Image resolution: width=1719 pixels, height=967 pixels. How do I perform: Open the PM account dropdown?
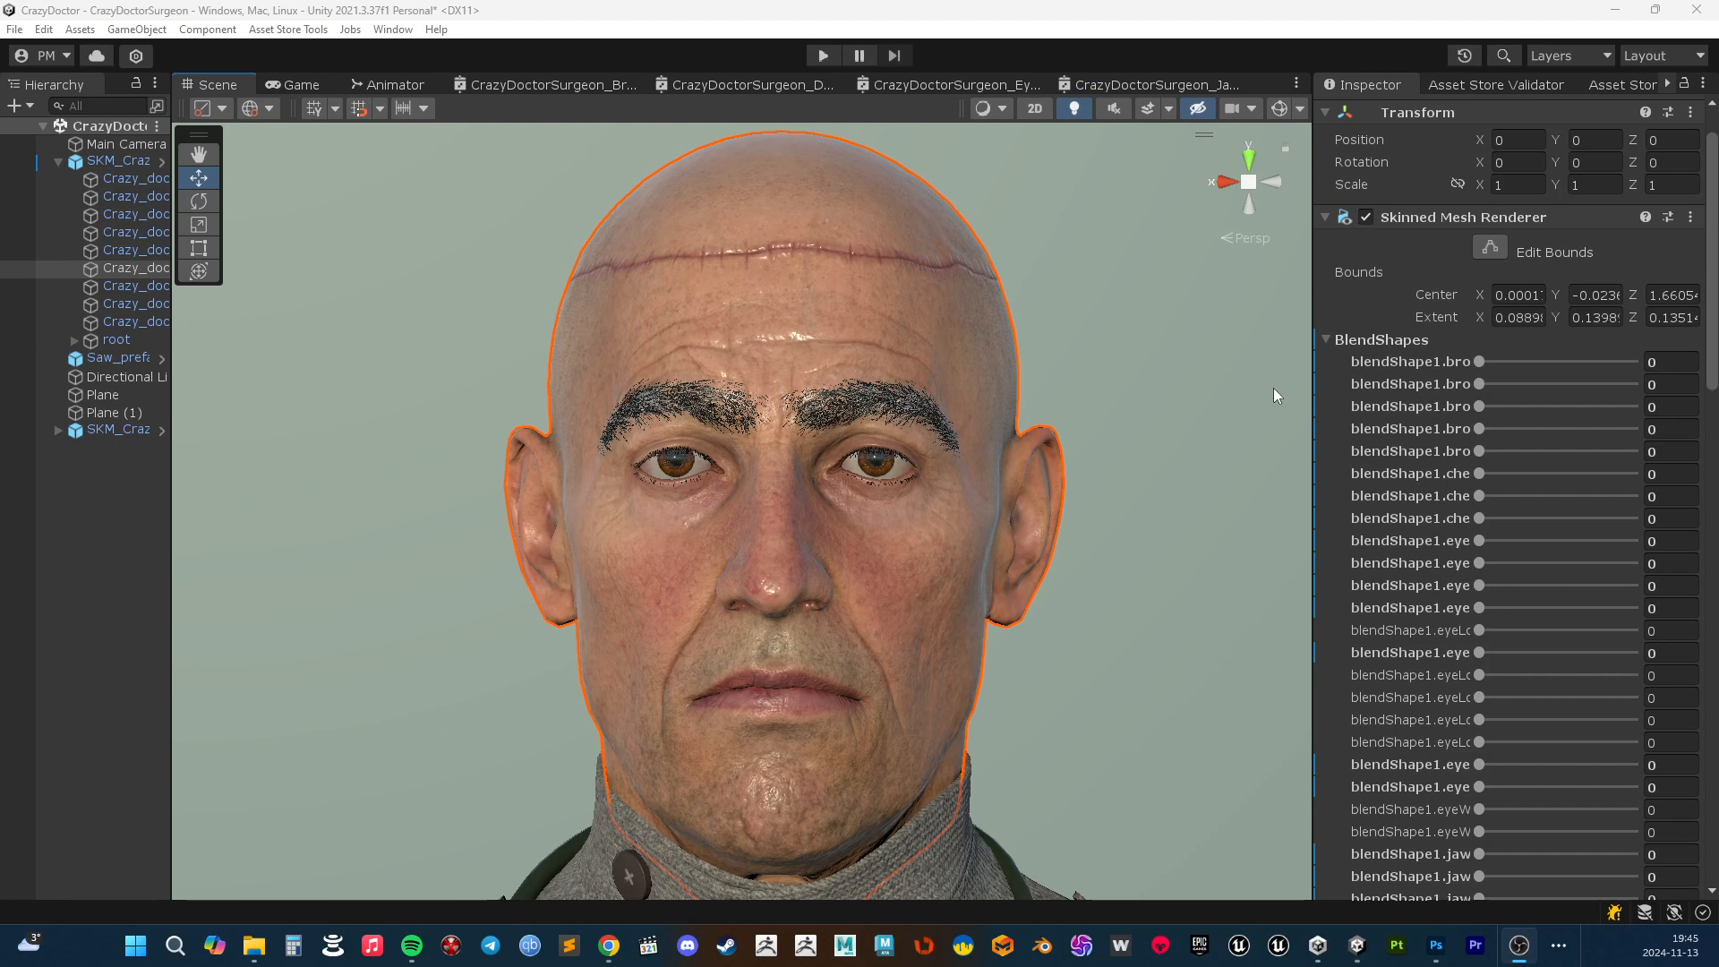[43, 56]
